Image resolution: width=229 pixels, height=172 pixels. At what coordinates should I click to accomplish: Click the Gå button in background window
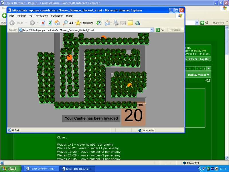point(204,23)
